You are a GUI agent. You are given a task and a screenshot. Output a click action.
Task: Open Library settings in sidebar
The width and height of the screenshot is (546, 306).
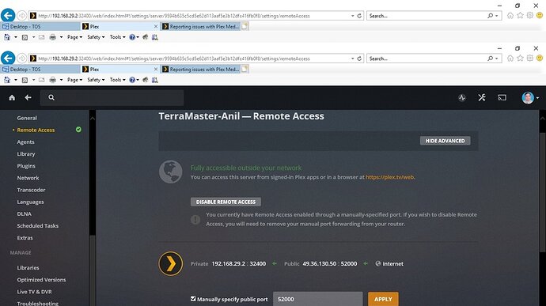tap(26, 154)
